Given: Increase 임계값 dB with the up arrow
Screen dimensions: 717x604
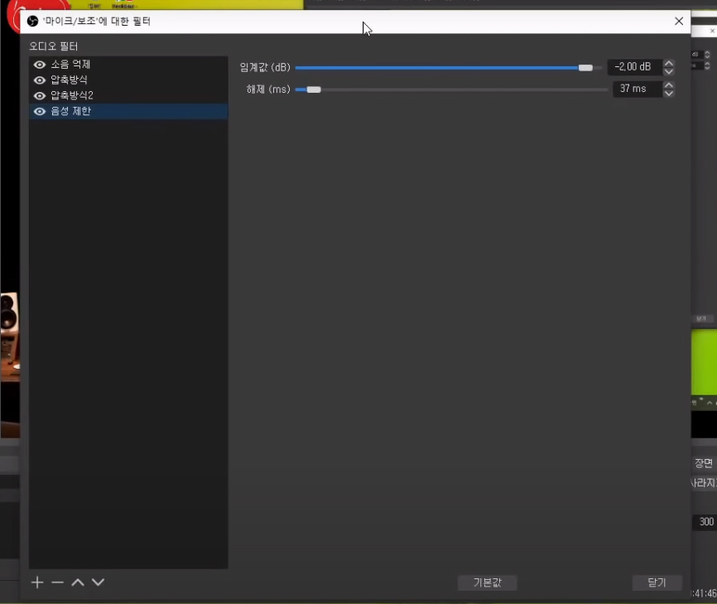Looking at the screenshot, I should click(x=669, y=63).
